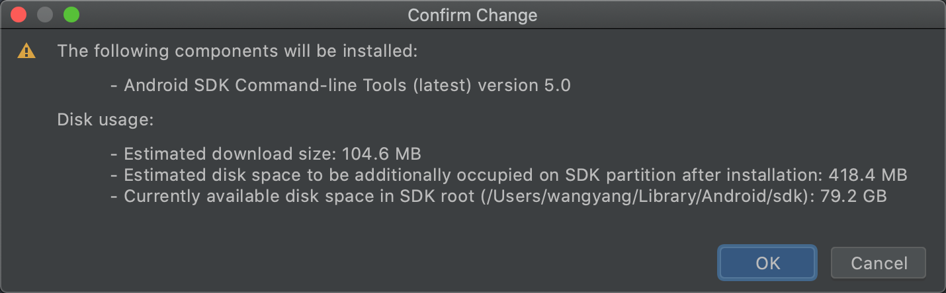Click Cancel to abort the change

(879, 263)
